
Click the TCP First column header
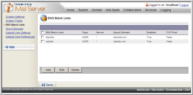pyautogui.click(x=172, y=32)
